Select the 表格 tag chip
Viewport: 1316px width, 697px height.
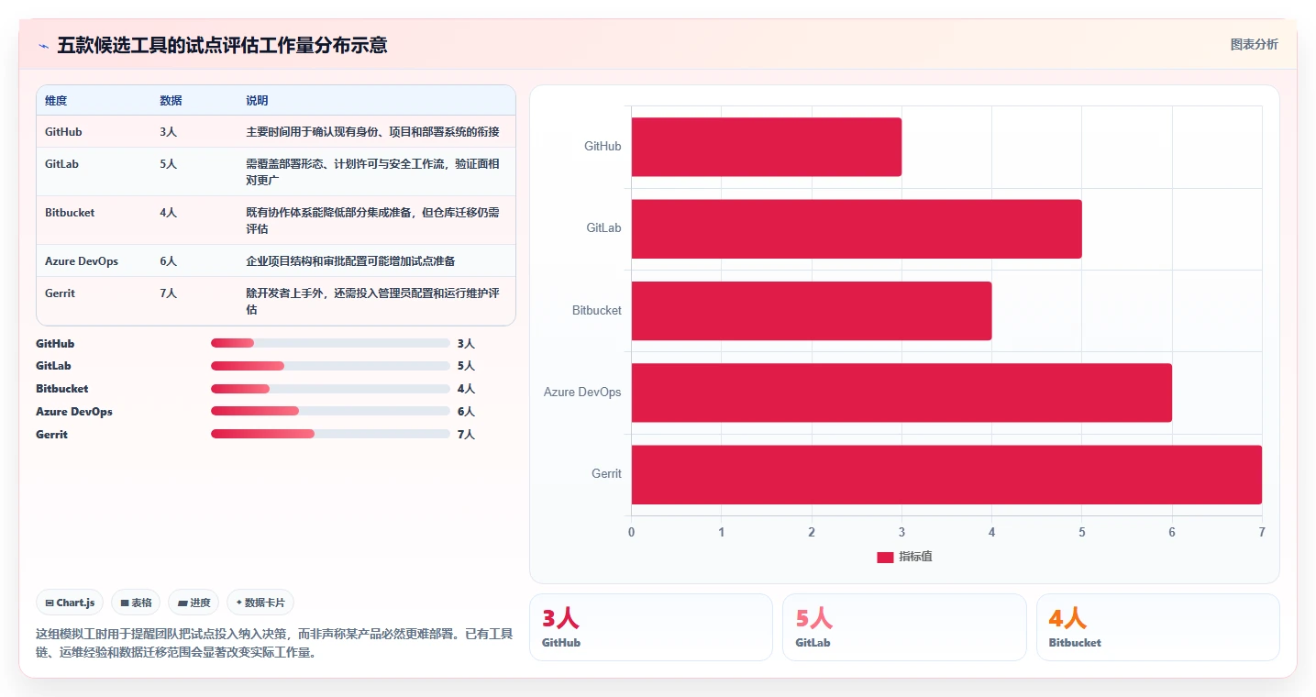pos(136,603)
